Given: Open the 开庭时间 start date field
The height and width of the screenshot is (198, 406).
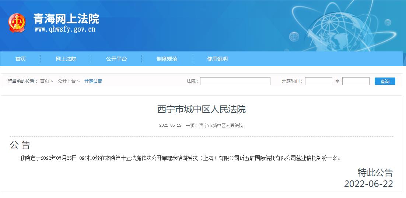Looking at the screenshot, I should [x=318, y=81].
